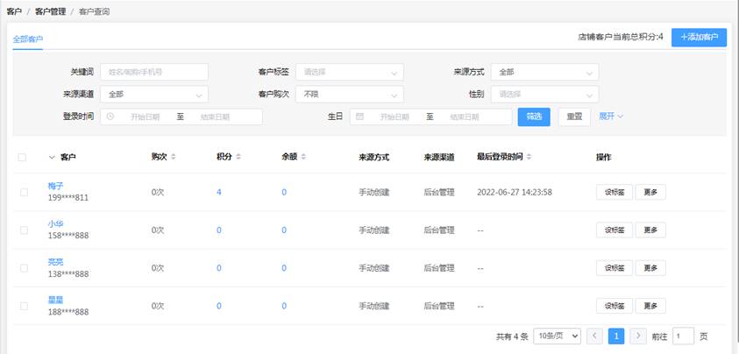The width and height of the screenshot is (739, 354).
Task: Click +添加客户 button
Action: click(x=699, y=37)
